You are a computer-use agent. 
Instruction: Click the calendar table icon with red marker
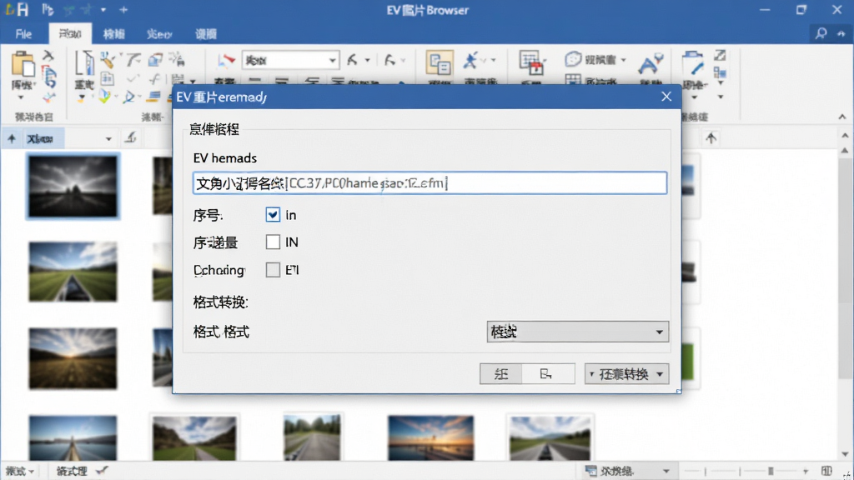click(531, 62)
